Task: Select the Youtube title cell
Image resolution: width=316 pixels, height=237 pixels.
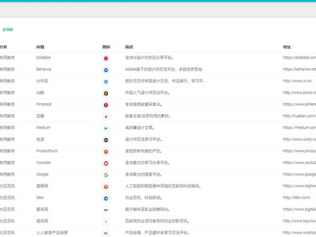Action: (x=43, y=162)
